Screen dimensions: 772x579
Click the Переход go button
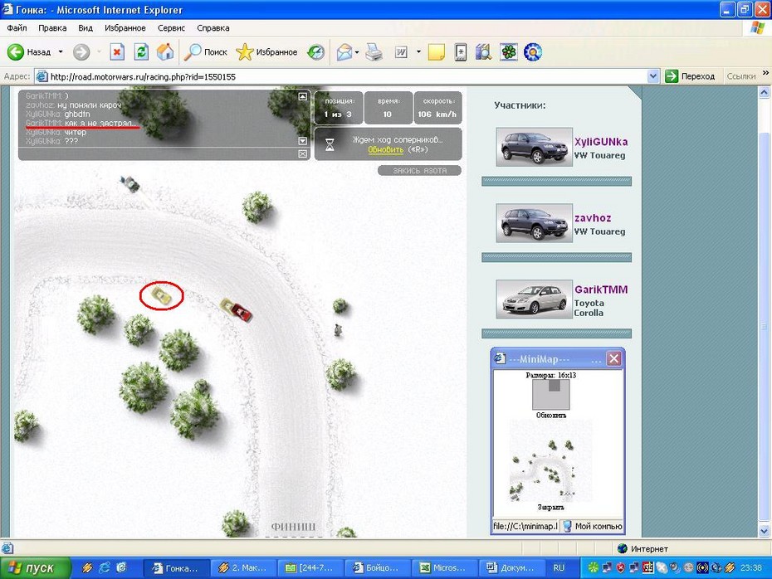coord(690,77)
